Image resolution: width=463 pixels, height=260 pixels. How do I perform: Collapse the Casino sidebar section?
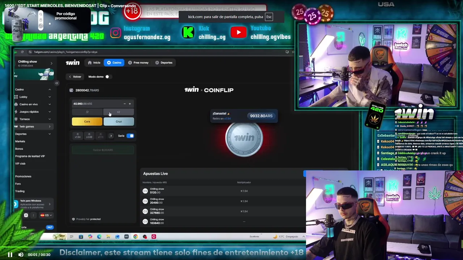click(x=50, y=90)
